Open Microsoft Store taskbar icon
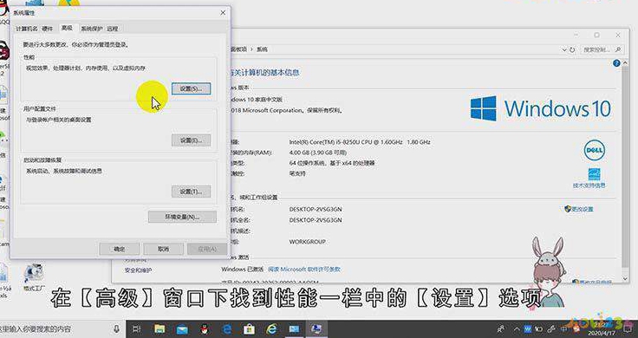The height and width of the screenshot is (338, 638). 249,328
